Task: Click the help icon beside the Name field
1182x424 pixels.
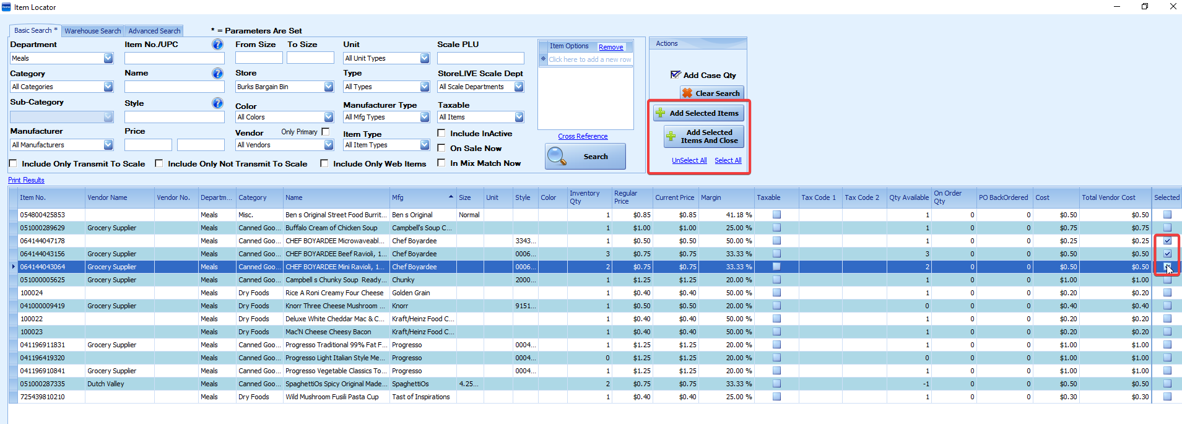Action: point(217,73)
